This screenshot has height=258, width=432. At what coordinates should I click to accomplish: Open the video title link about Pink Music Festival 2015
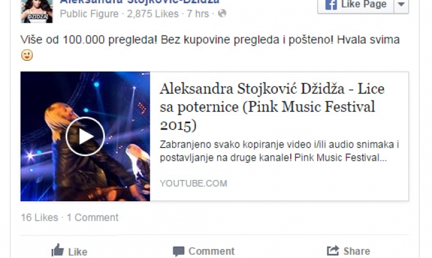coord(272,107)
